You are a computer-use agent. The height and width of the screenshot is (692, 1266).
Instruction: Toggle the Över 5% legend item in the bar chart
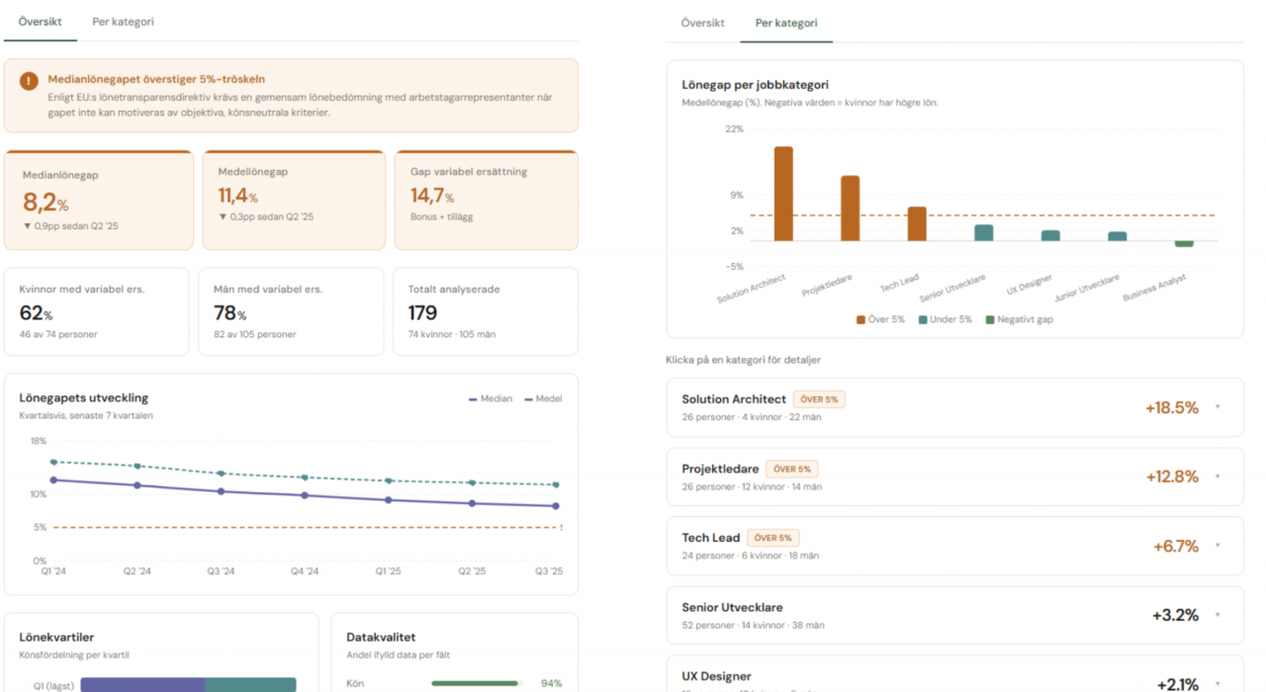pos(880,319)
